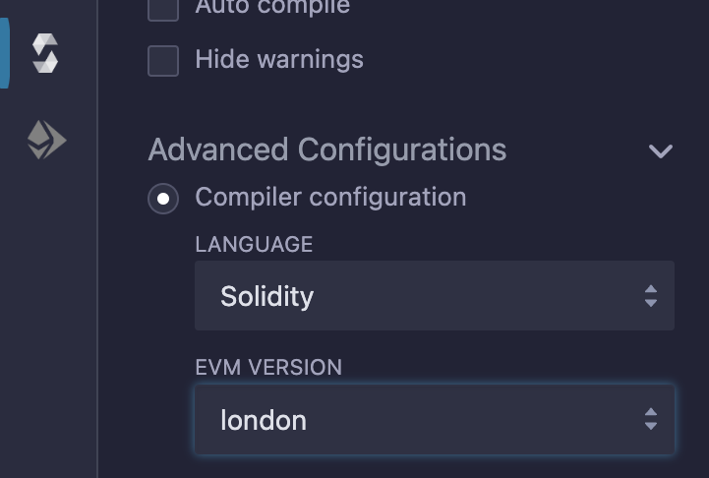Open Deploy & run transactions Ethereum icon
This screenshot has height=478, width=709.
(45, 141)
